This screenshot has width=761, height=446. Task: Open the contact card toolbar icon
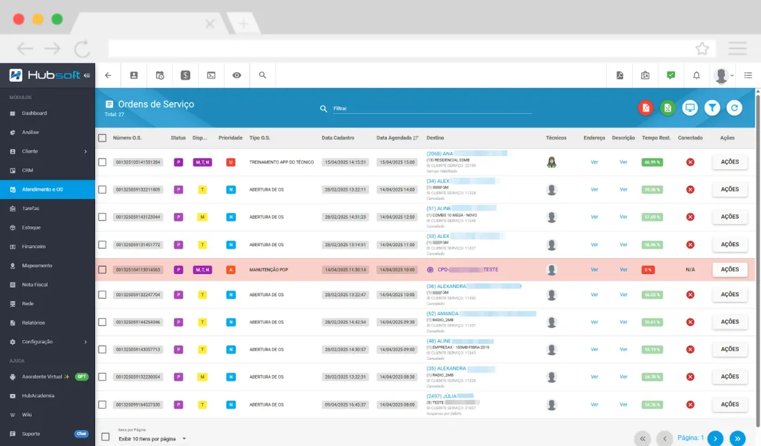click(134, 75)
